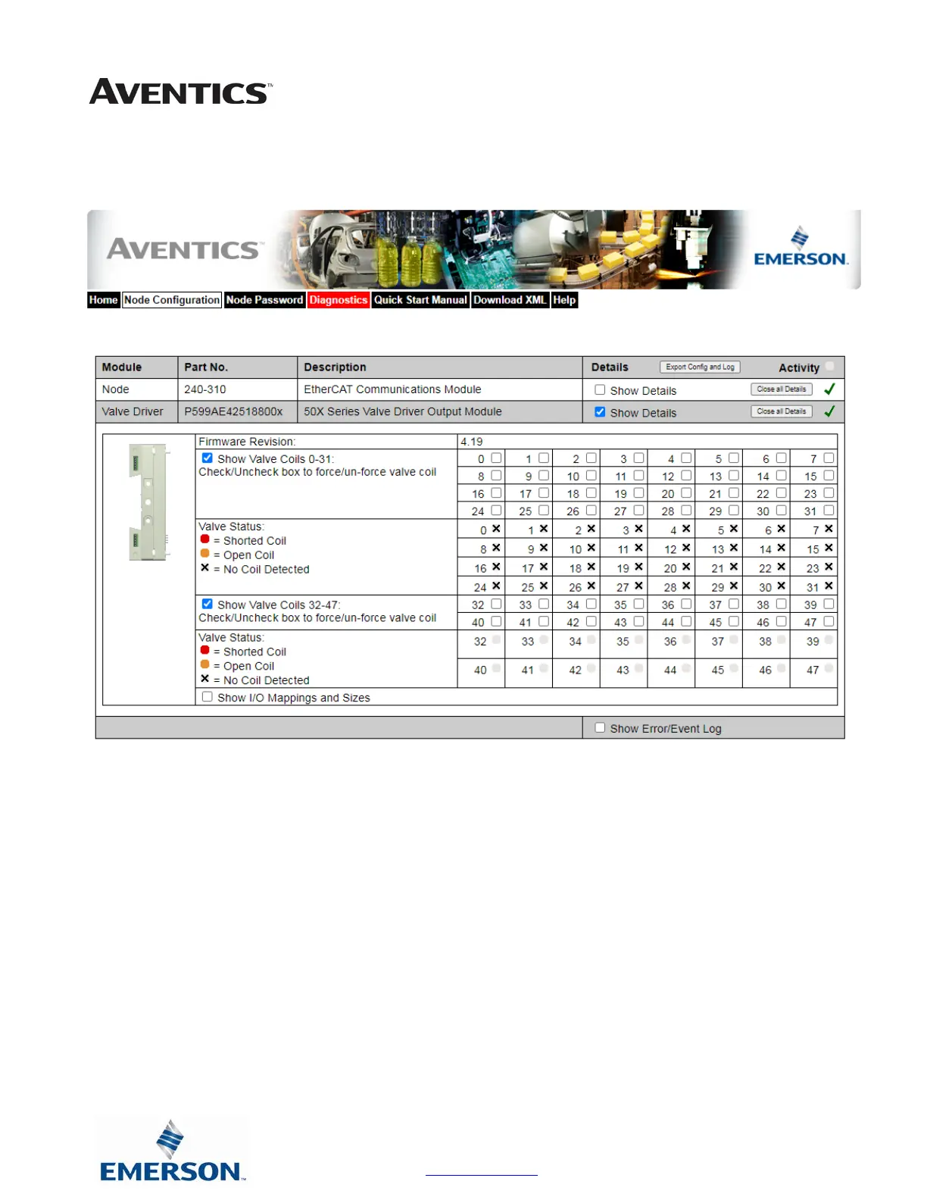Open the Quick Start Manual tab
This screenshot has width=927, height=1200.
tap(420, 300)
